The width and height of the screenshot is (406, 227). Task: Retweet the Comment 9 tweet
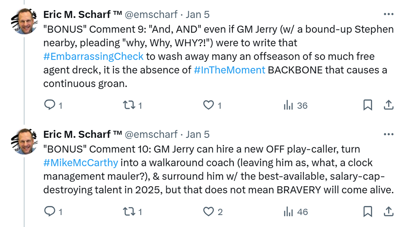pos(132,105)
